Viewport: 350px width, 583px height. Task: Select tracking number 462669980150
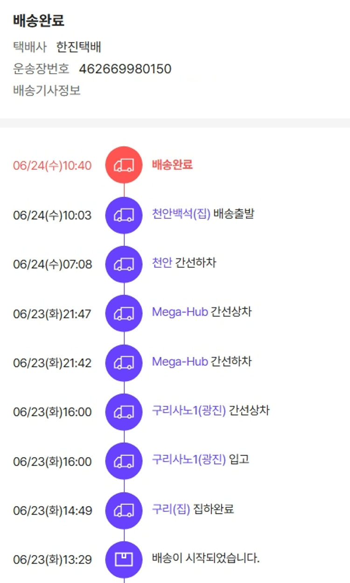click(125, 69)
